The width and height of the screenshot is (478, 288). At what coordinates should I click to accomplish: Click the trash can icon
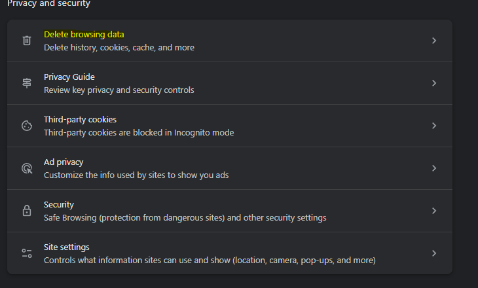pos(27,41)
